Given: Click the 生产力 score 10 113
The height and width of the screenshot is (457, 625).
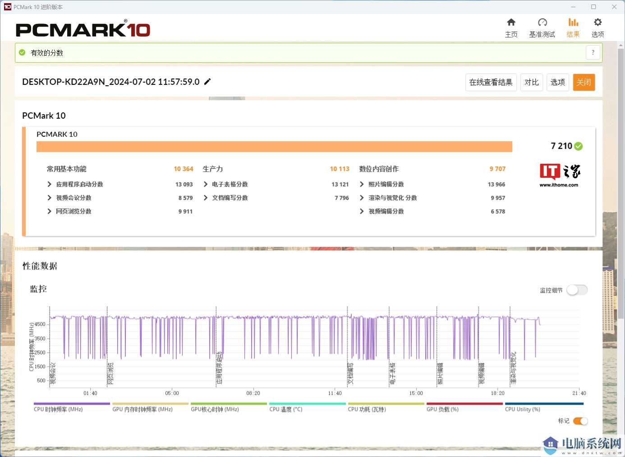Looking at the screenshot, I should [x=340, y=169].
